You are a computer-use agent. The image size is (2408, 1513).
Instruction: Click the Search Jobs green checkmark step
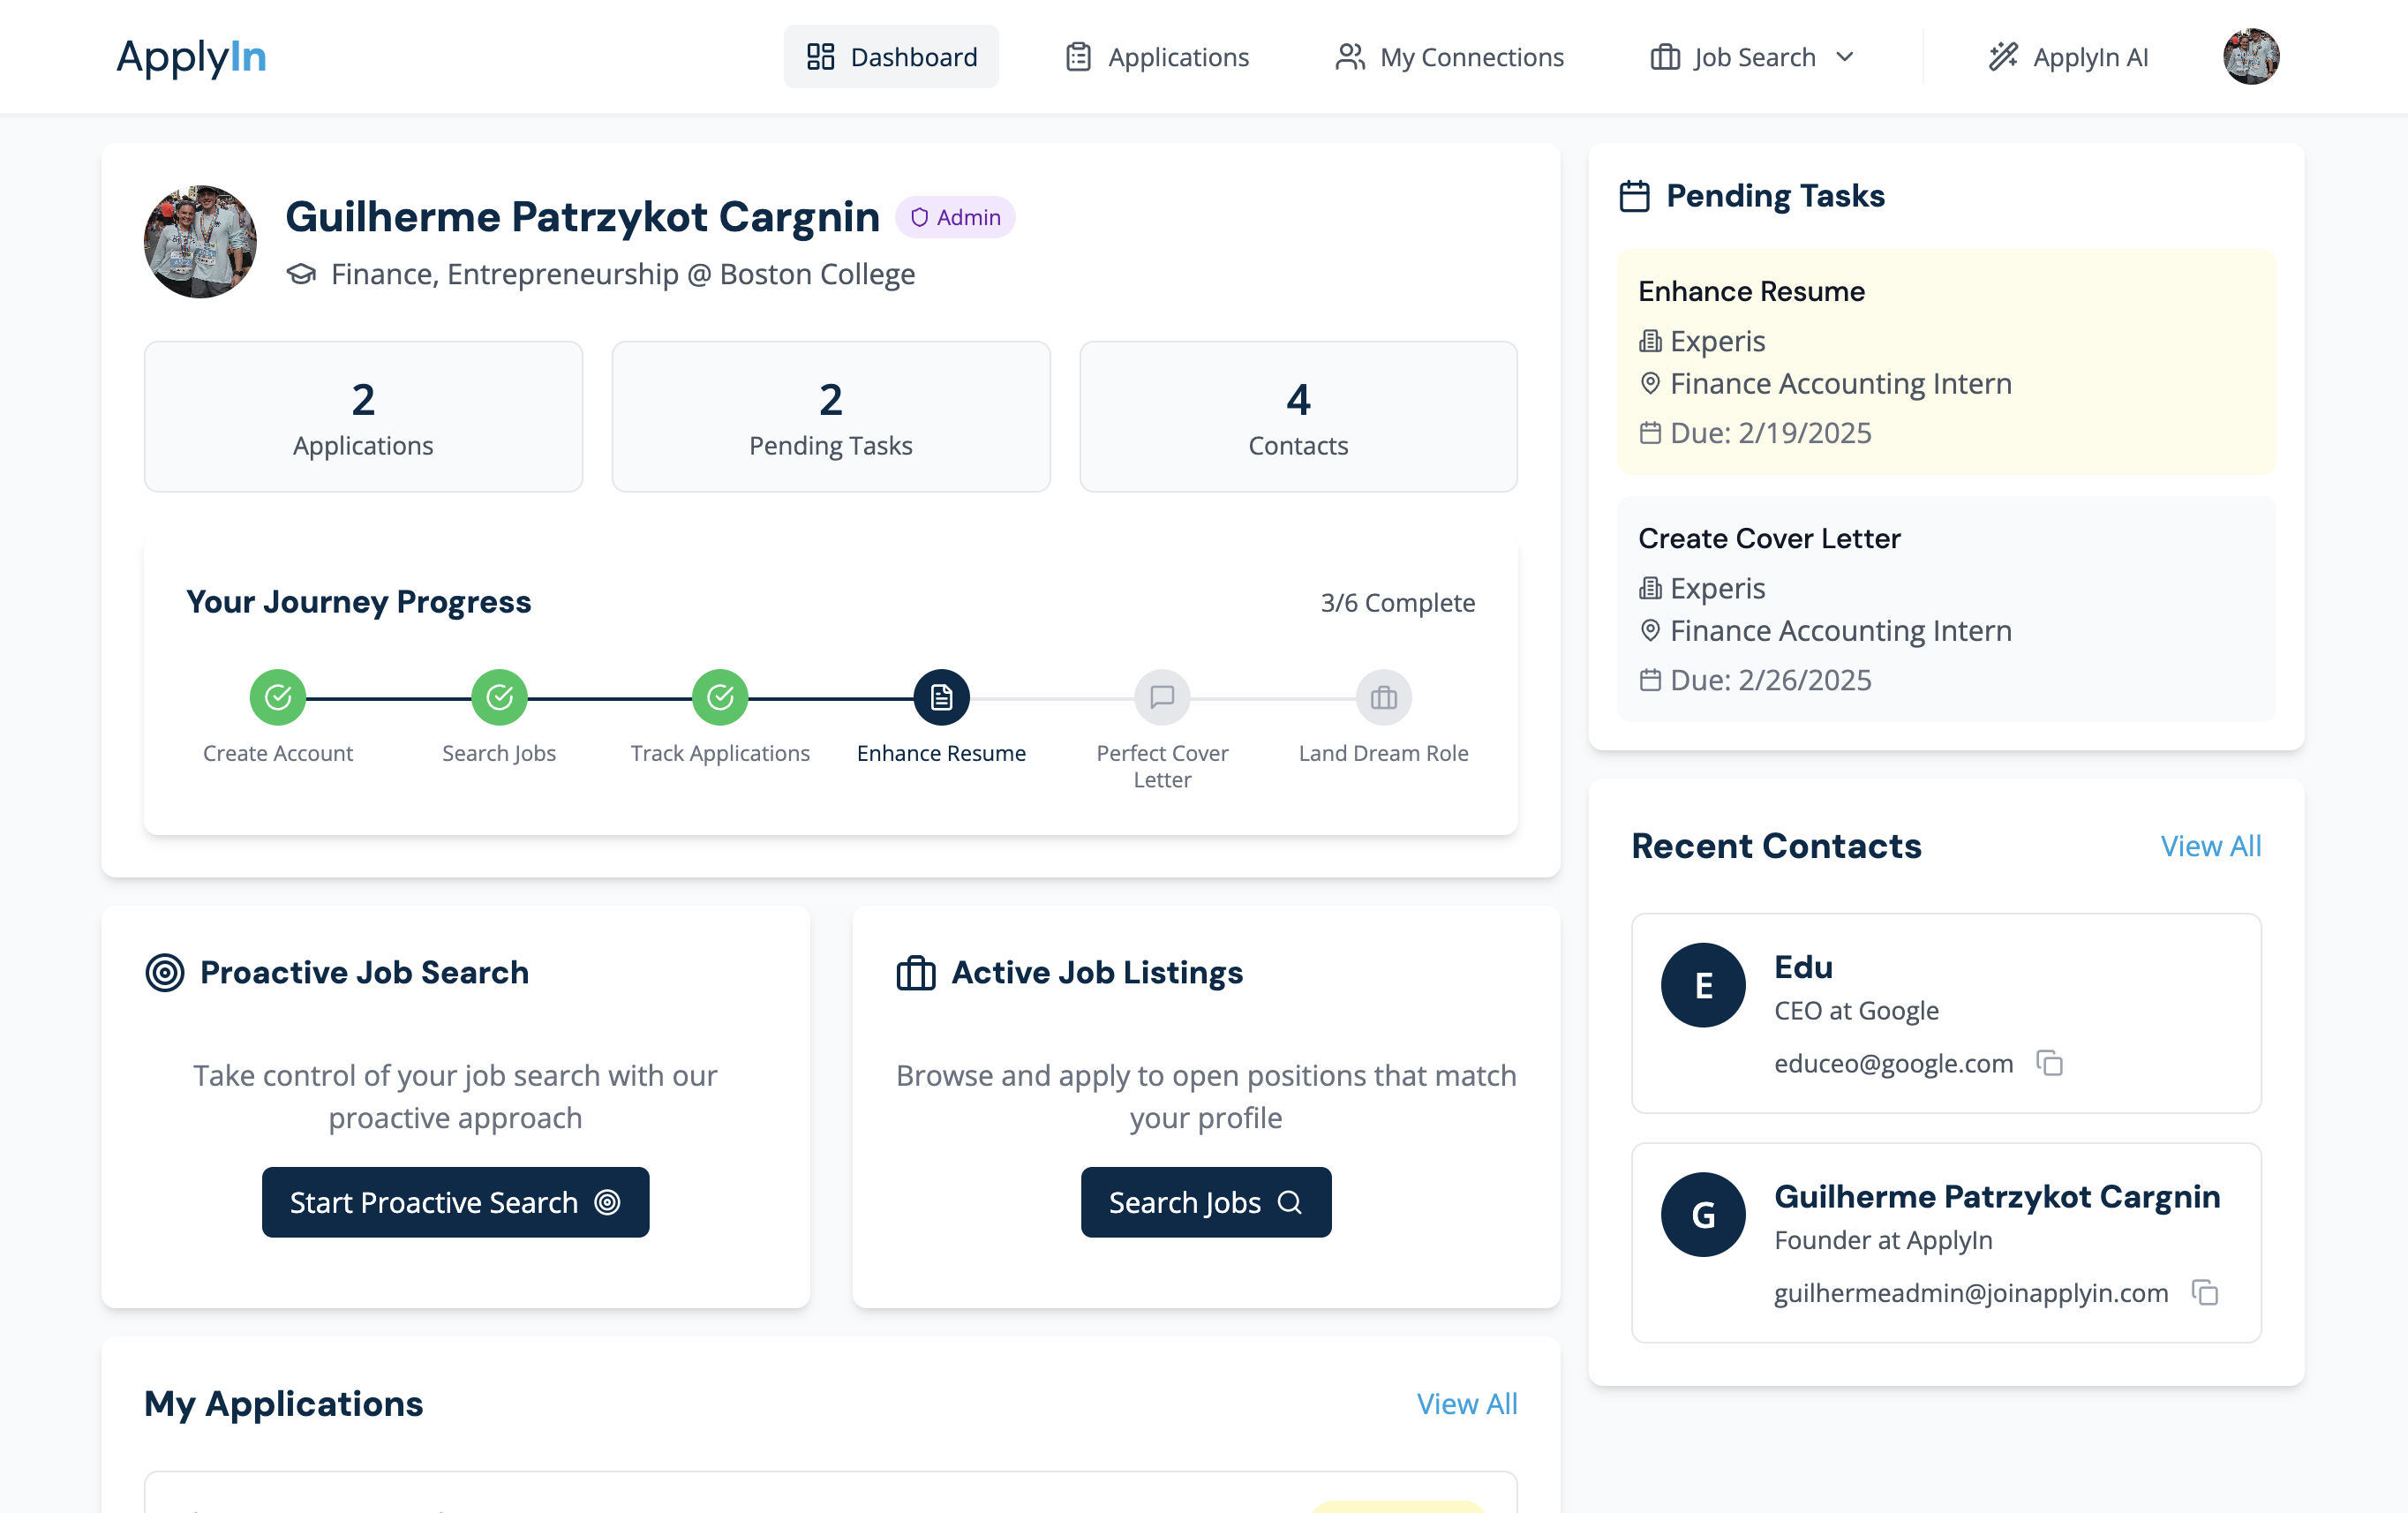(499, 697)
